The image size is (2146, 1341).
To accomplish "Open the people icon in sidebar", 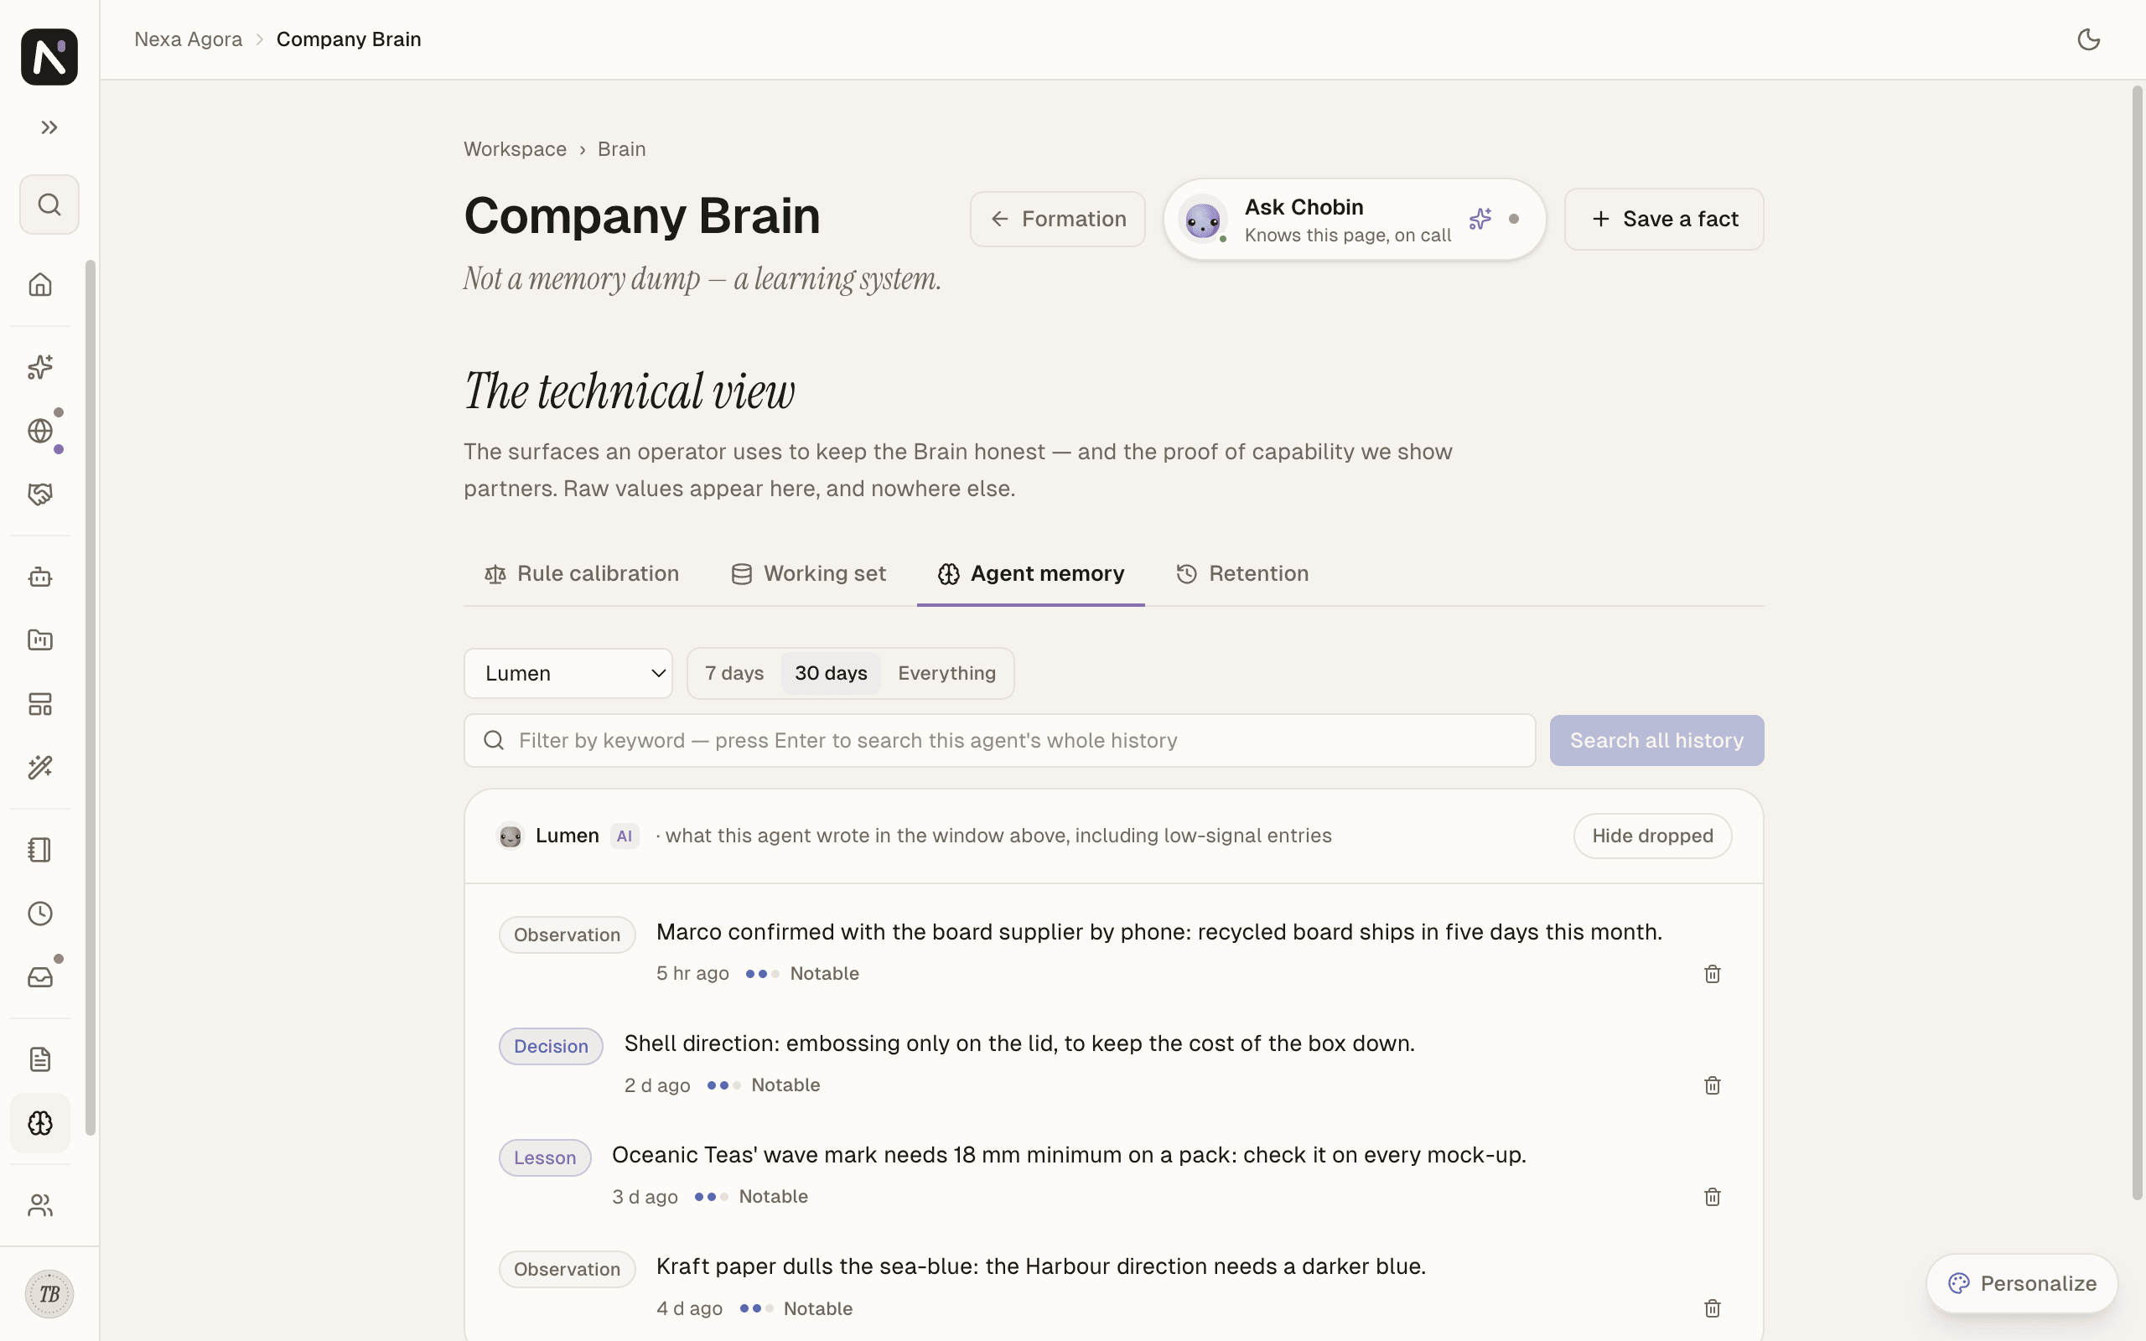I will coord(41,1205).
